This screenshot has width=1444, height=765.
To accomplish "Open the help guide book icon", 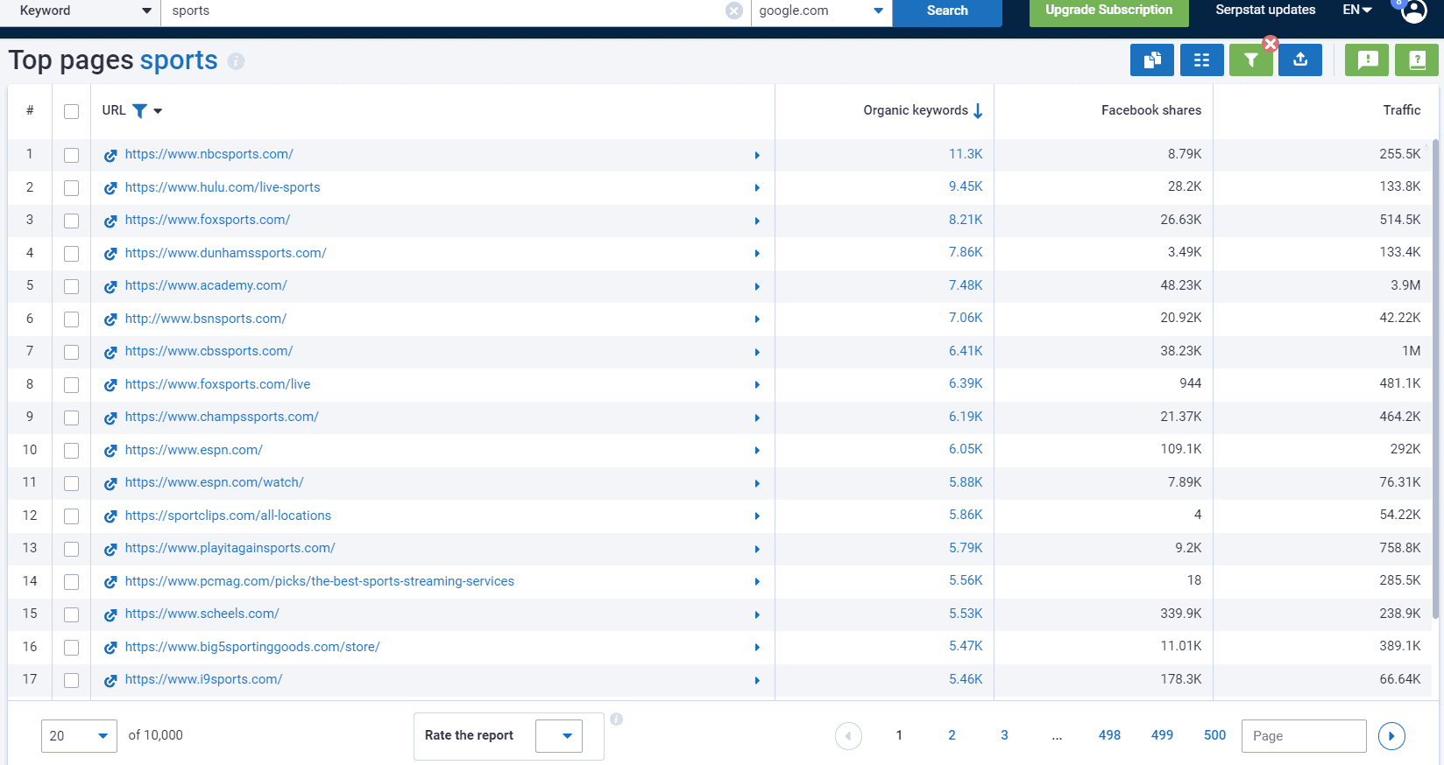I will (1417, 60).
